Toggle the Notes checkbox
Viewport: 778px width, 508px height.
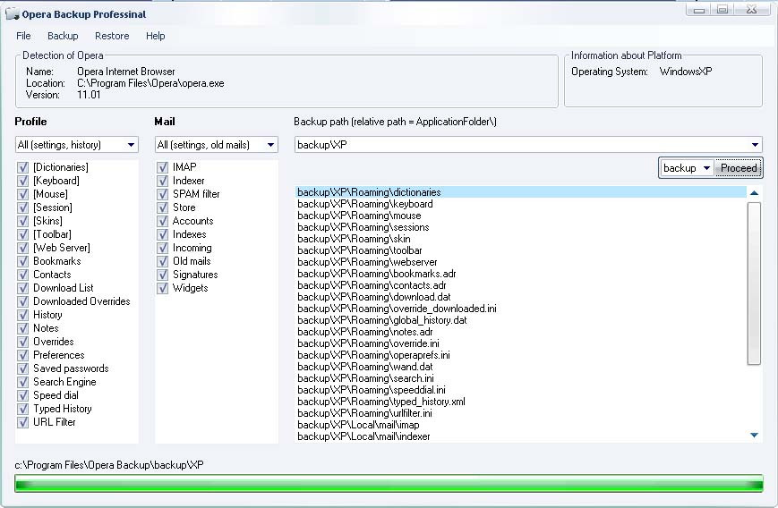pyautogui.click(x=22, y=327)
